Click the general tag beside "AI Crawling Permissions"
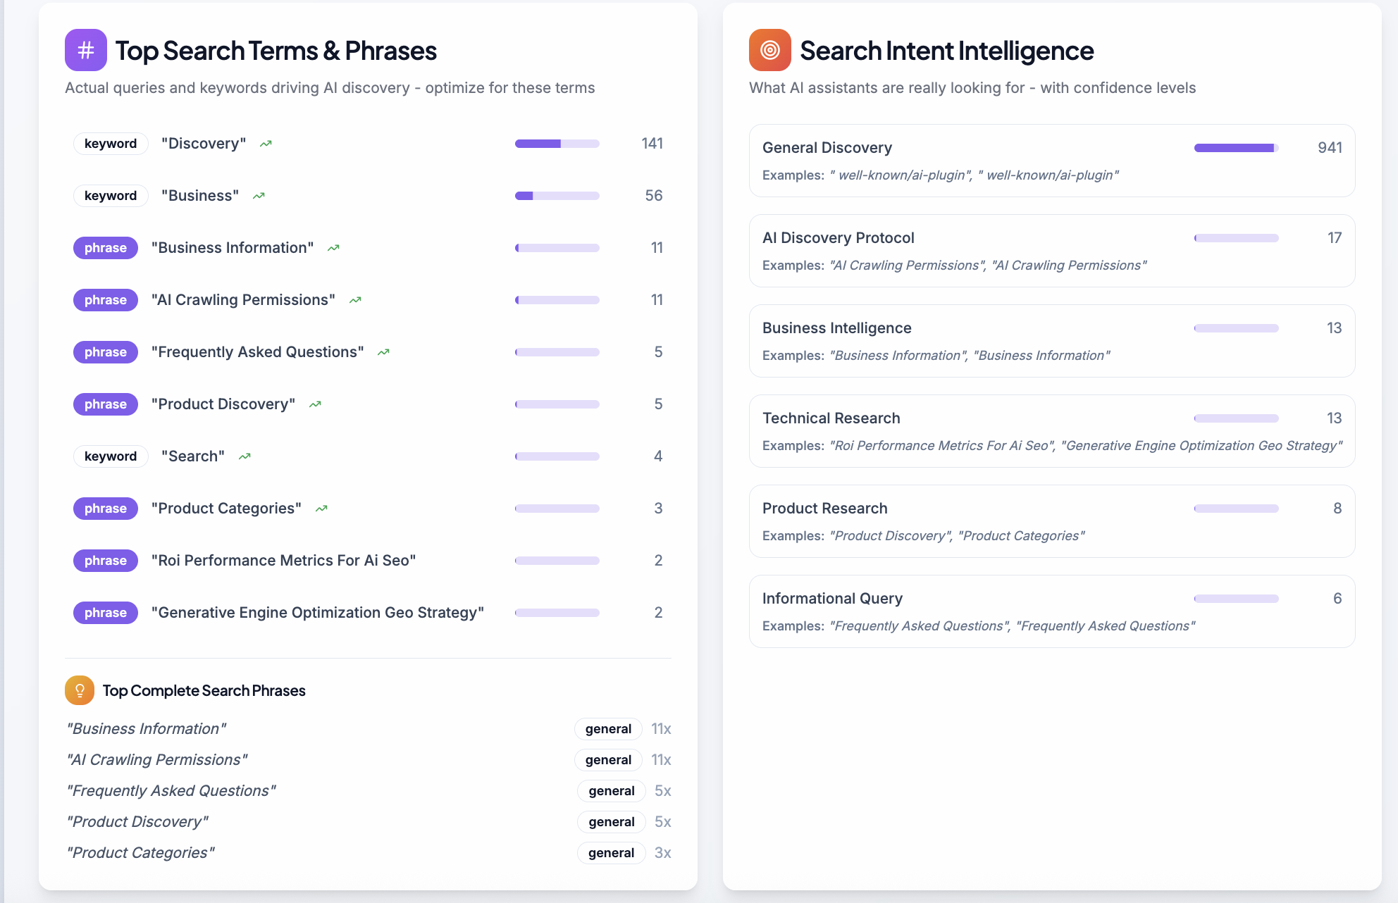Viewport: 1398px width, 903px height. coord(607,760)
